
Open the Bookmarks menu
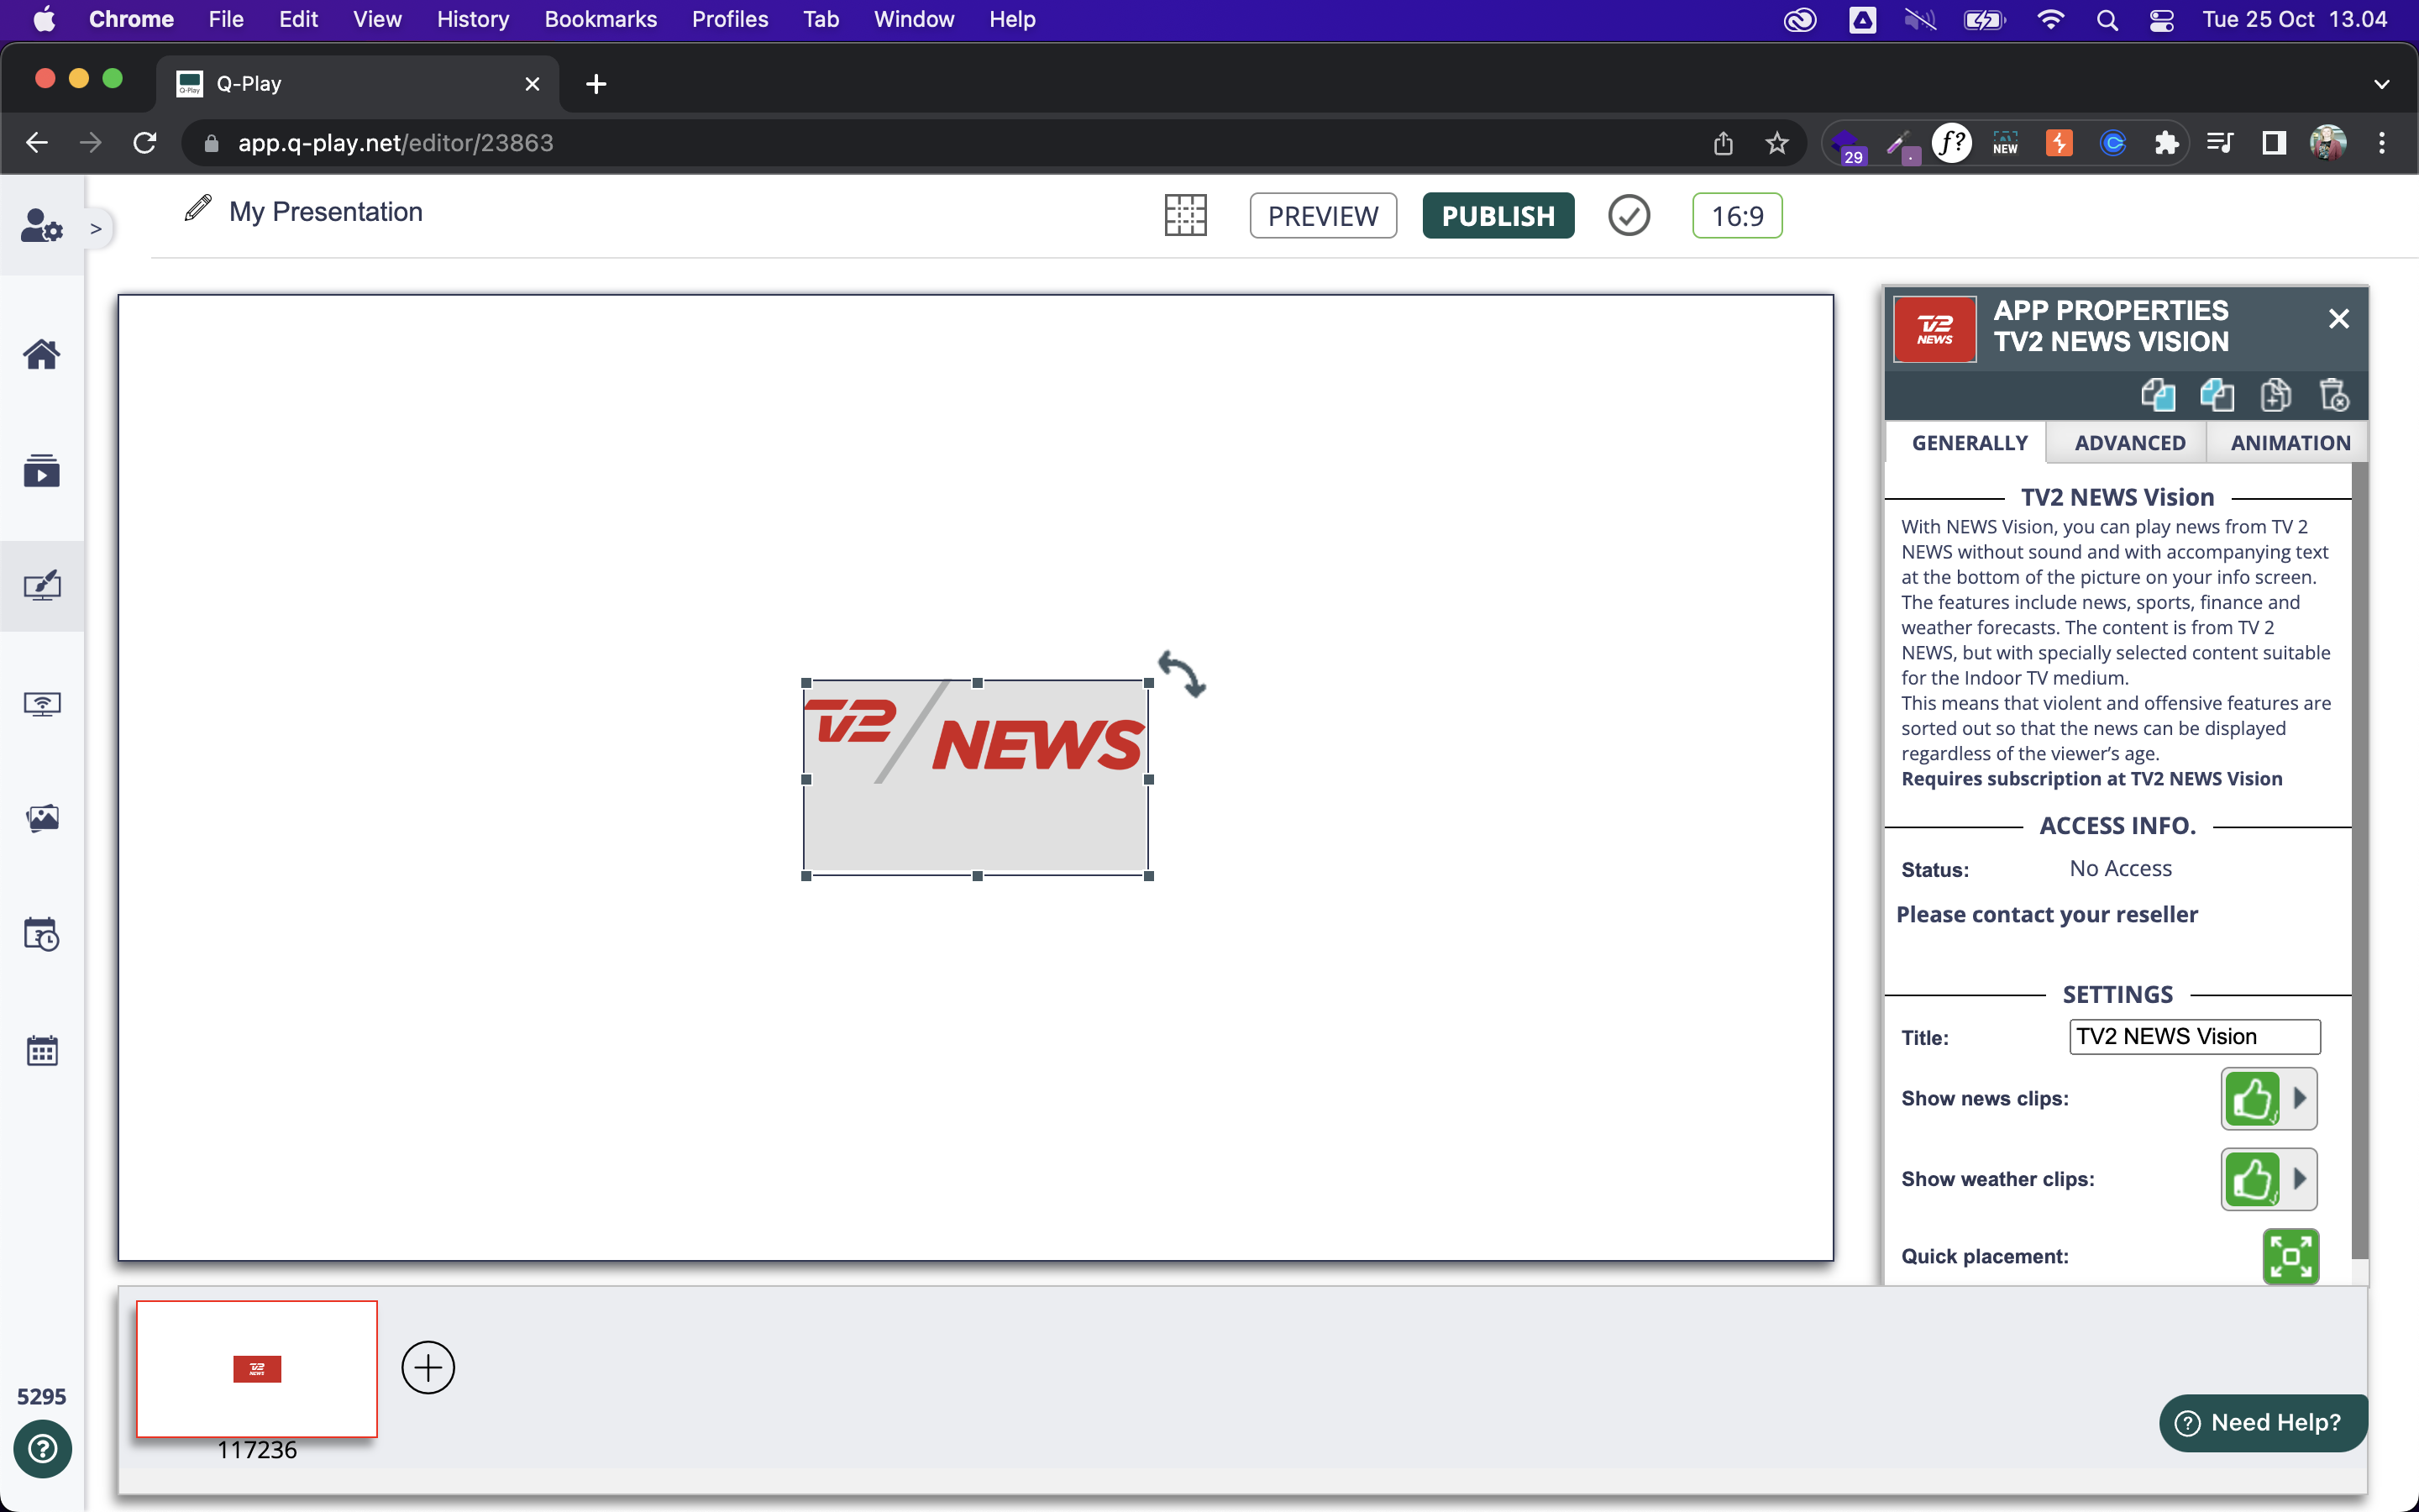[601, 19]
